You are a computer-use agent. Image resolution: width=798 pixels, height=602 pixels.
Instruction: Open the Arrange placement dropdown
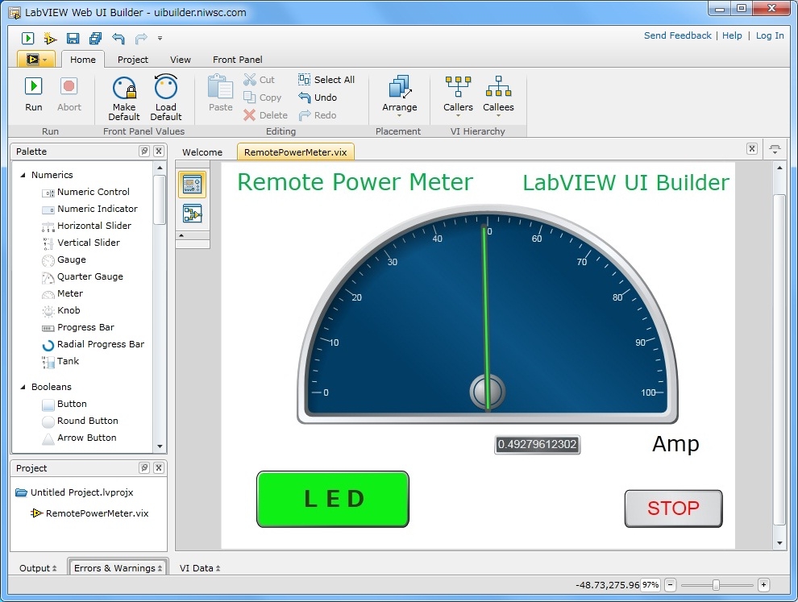(x=400, y=96)
